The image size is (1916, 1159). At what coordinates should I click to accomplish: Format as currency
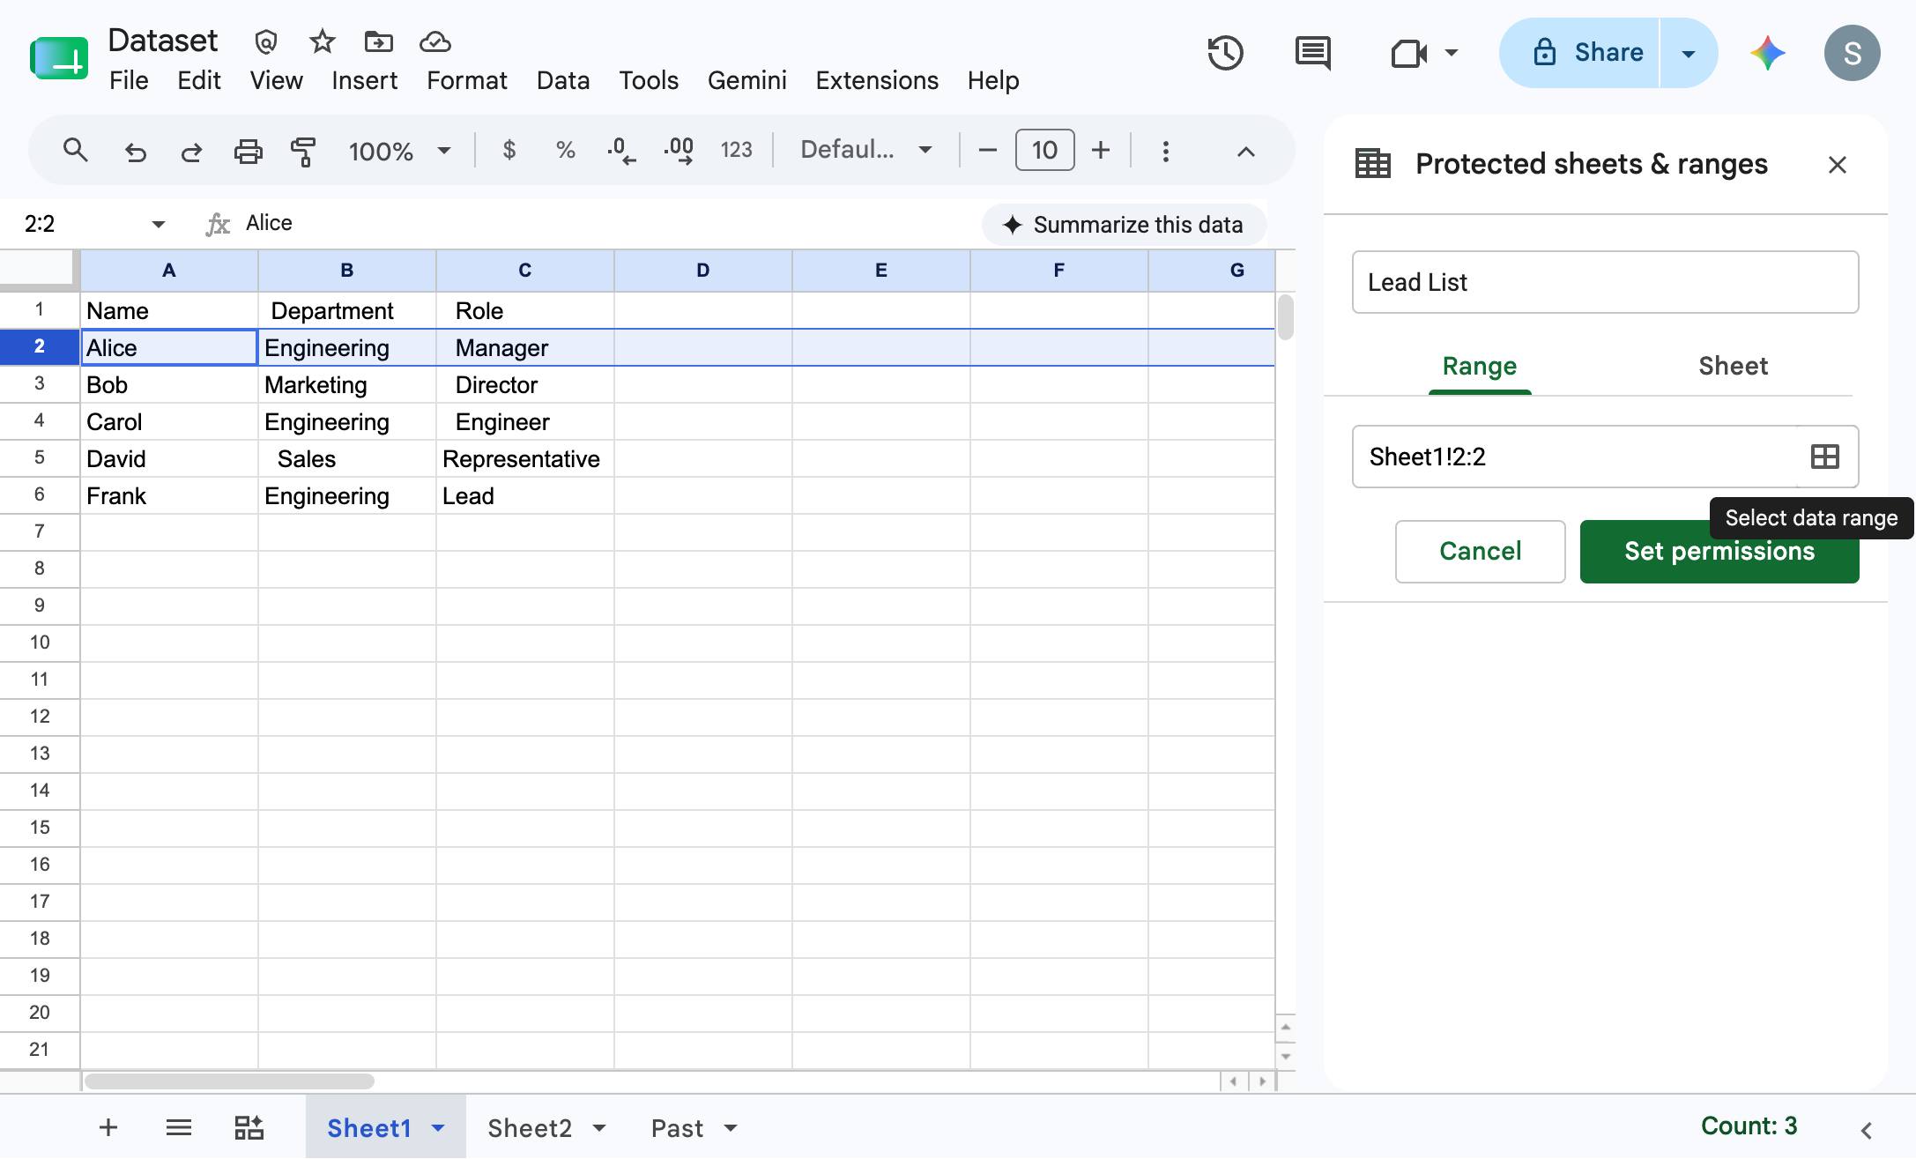(x=509, y=151)
